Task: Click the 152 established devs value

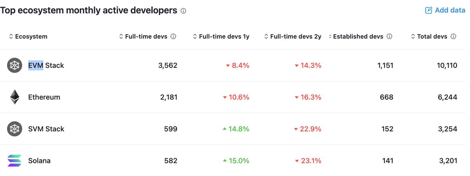Action: point(387,129)
